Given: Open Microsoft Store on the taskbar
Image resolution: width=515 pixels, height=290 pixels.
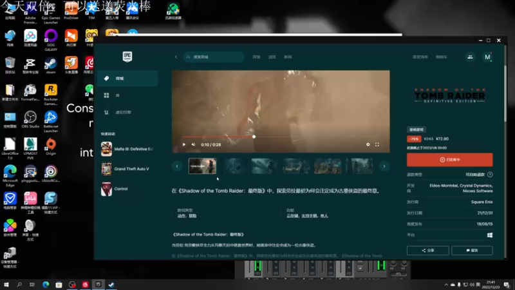Looking at the screenshot, I should point(59,285).
